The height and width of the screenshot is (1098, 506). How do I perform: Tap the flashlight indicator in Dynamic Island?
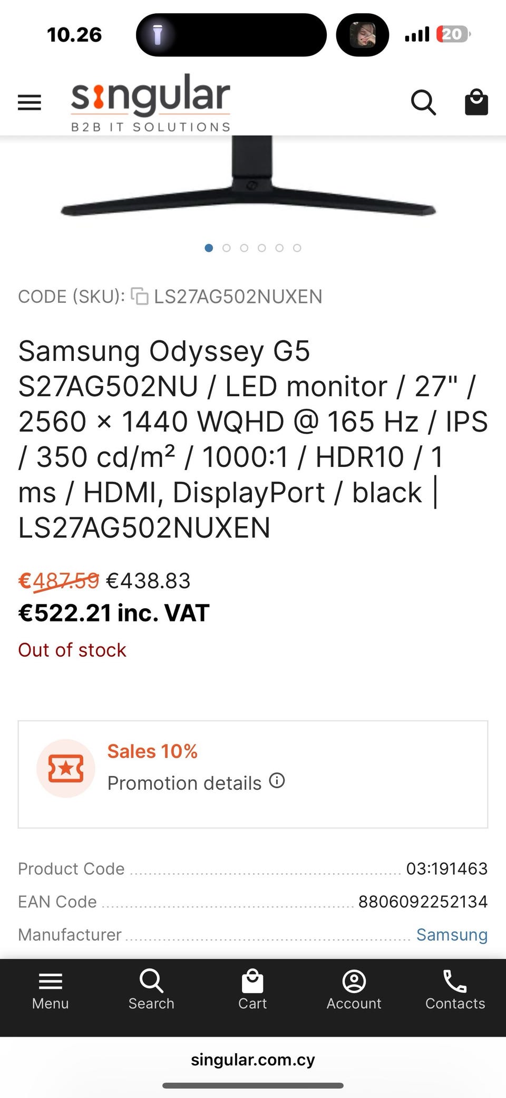coord(158,35)
